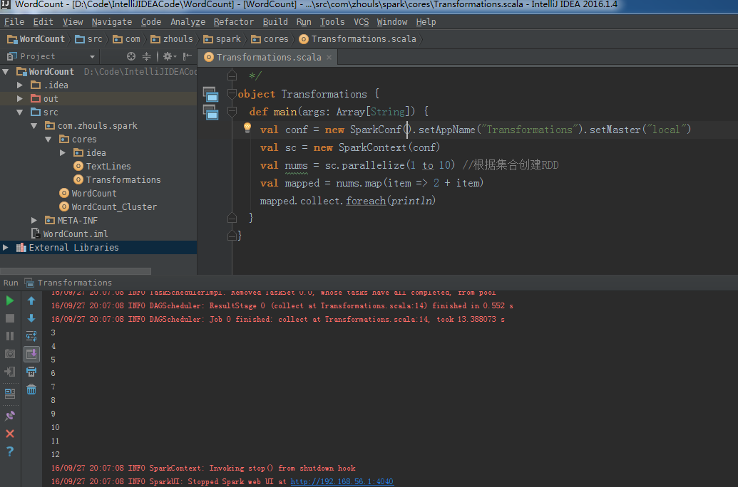
Task: Click fold marker at comment end
Action: pyautogui.click(x=232, y=75)
